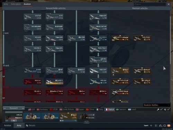The width and height of the screenshot is (173, 130).
Task: Select the premium P-40F-5 Lafayette aircraft
Action: (x=120, y=38)
